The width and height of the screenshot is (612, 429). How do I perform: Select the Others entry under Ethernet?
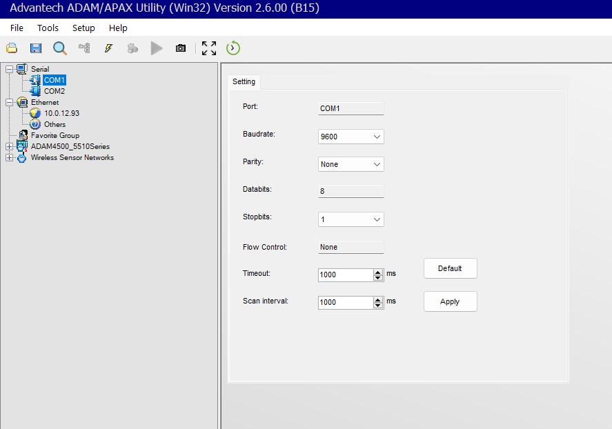tap(55, 124)
